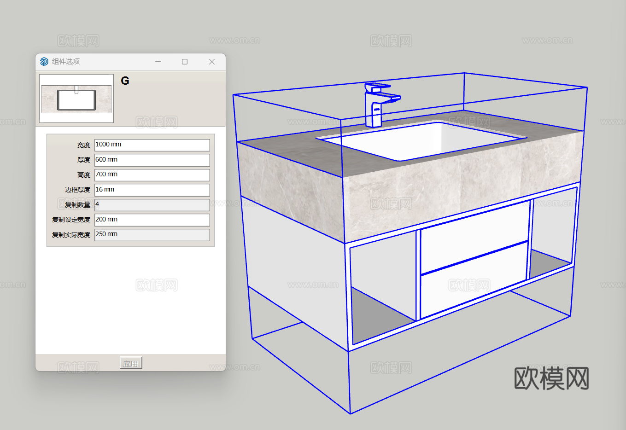Edit the 复制设定宽度 field showing 200 mm
Screen dimensions: 626x430
[152, 220]
